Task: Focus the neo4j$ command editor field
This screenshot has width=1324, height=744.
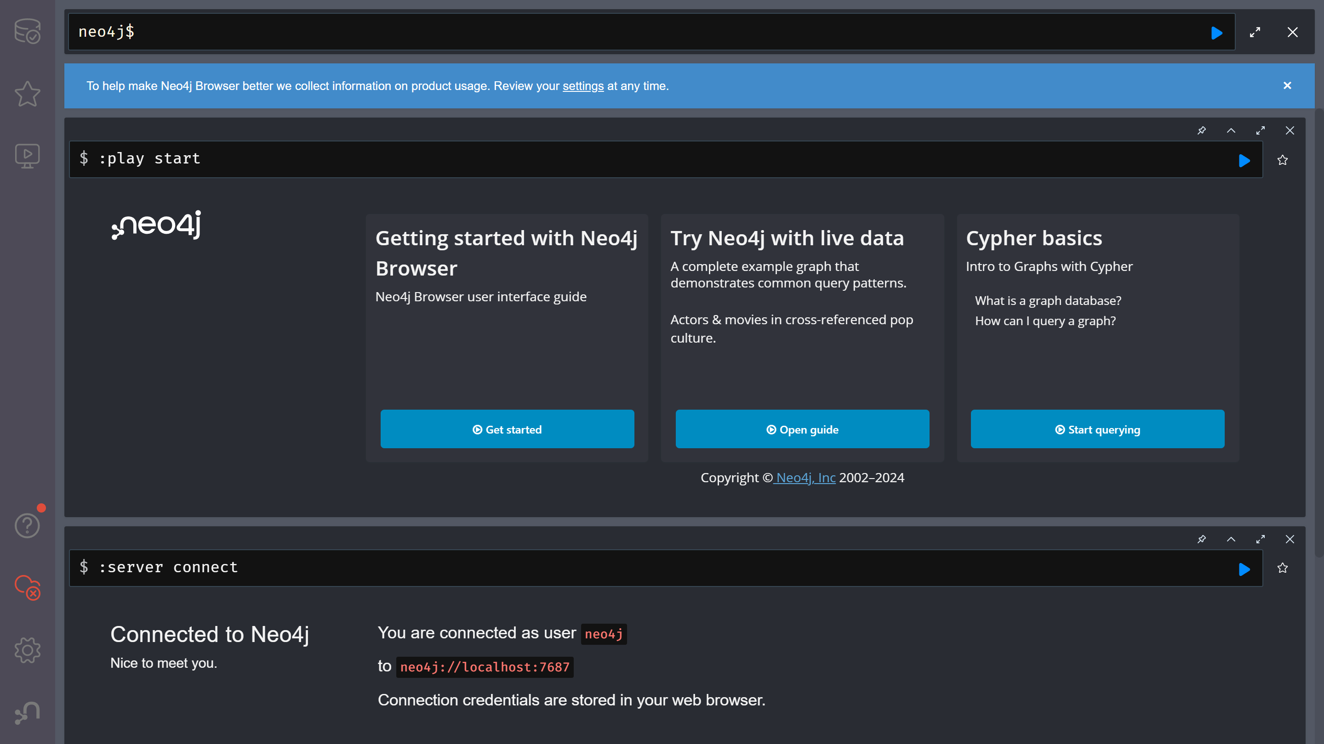Action: point(617,32)
